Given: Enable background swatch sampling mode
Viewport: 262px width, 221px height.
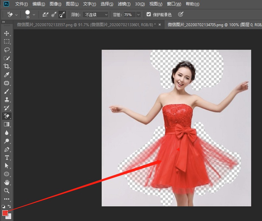Looking at the screenshot, I should tap(62, 15).
